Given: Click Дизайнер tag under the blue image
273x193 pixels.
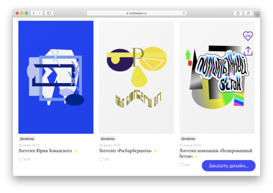Looking at the screenshot, I should (x=27, y=139).
